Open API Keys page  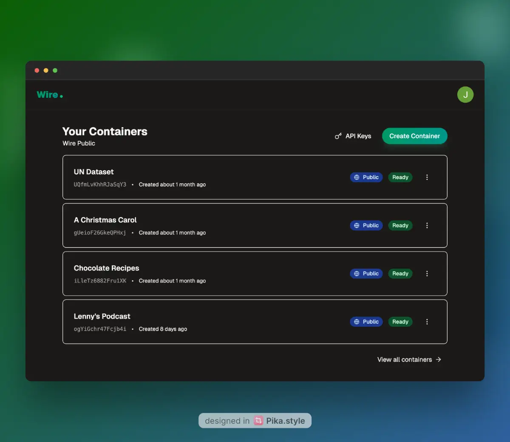click(353, 136)
